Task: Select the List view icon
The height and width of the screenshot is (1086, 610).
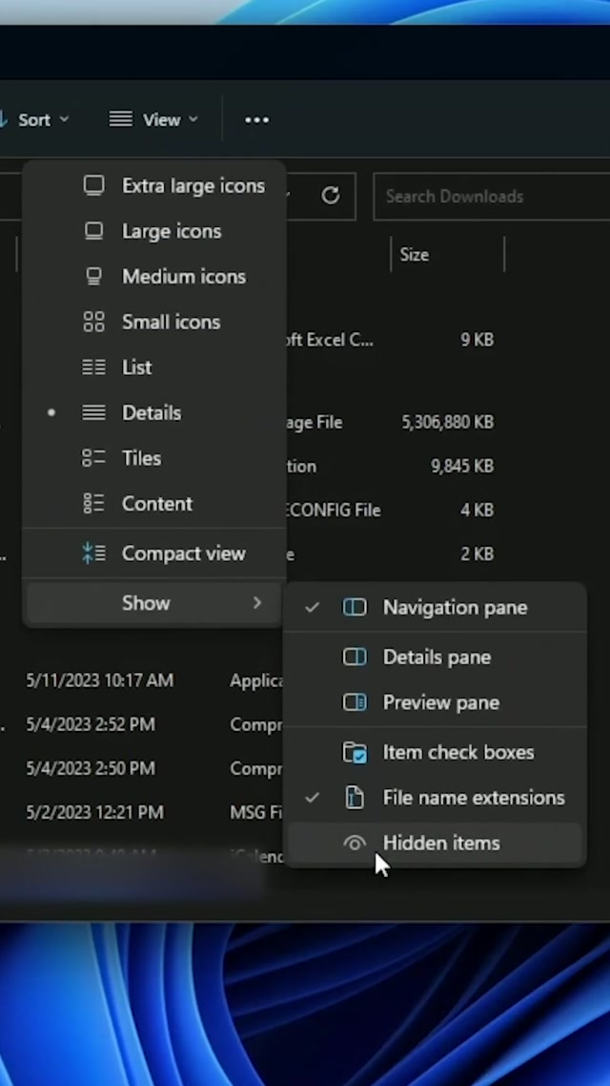Action: pyautogui.click(x=93, y=367)
